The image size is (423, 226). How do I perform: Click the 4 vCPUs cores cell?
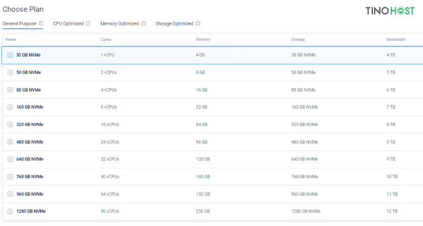(109, 90)
